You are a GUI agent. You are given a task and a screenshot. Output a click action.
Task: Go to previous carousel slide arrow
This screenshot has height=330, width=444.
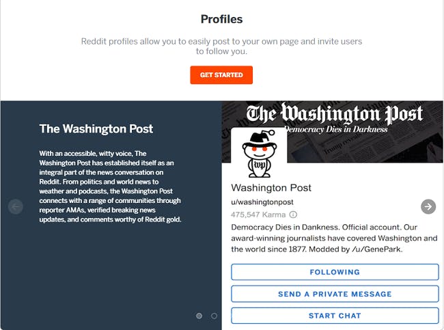(x=16, y=206)
